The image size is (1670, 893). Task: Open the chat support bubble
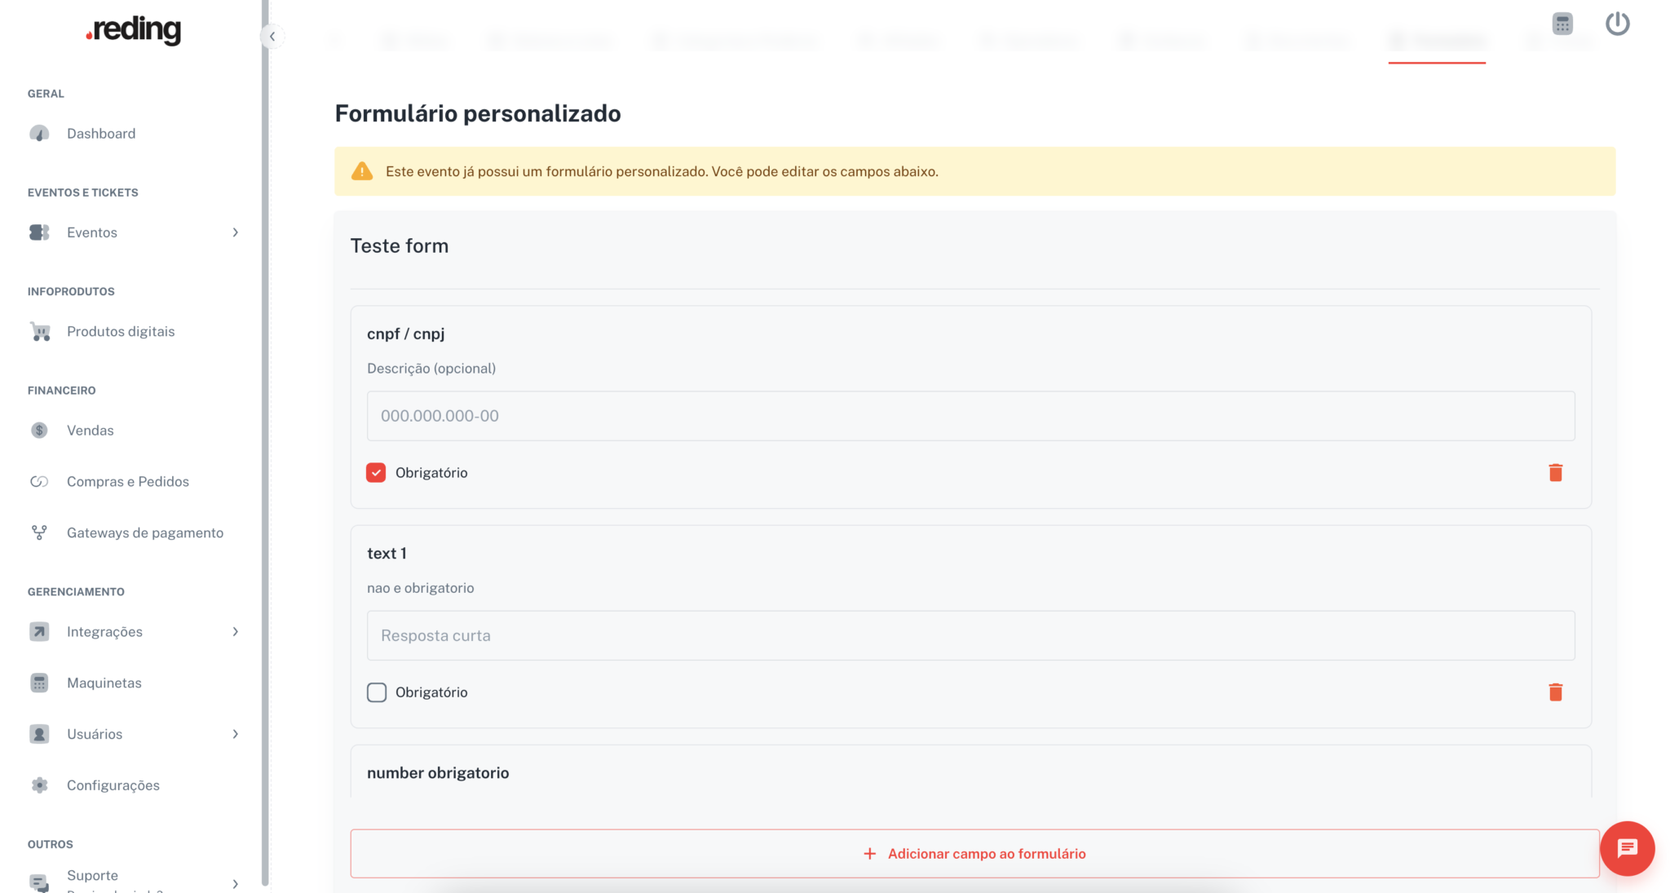click(x=1627, y=848)
